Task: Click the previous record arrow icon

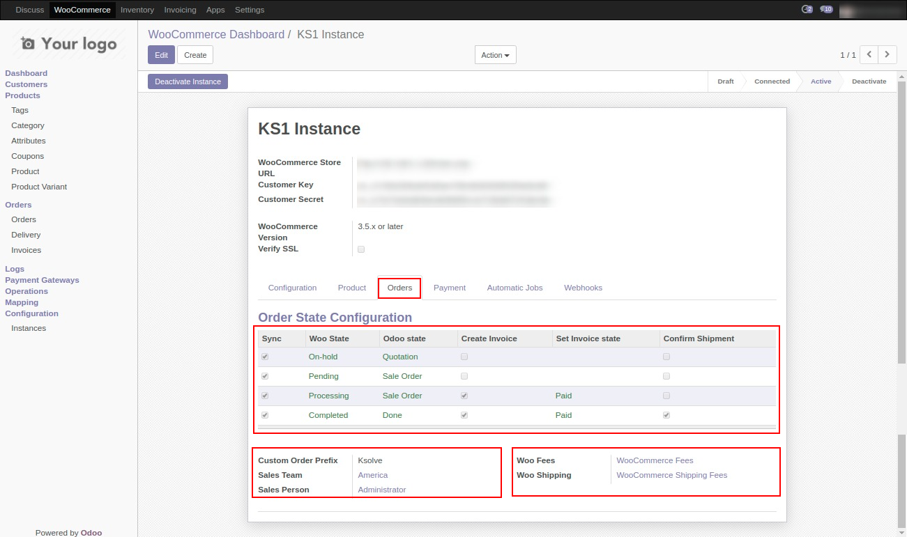Action: tap(869, 54)
